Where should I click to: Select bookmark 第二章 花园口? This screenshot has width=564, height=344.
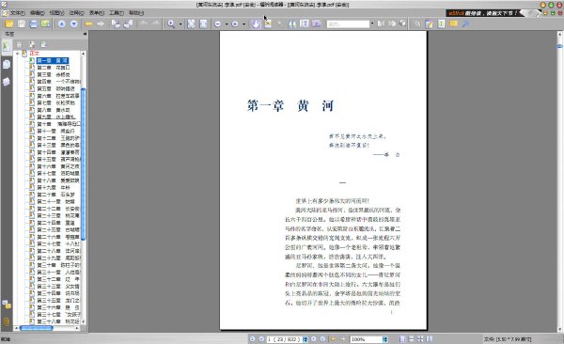(54, 68)
